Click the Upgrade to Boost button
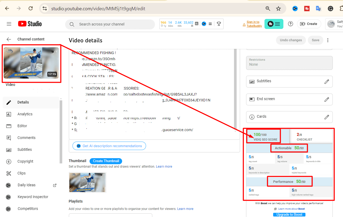This screenshot has width=343, height=217. [x=289, y=214]
